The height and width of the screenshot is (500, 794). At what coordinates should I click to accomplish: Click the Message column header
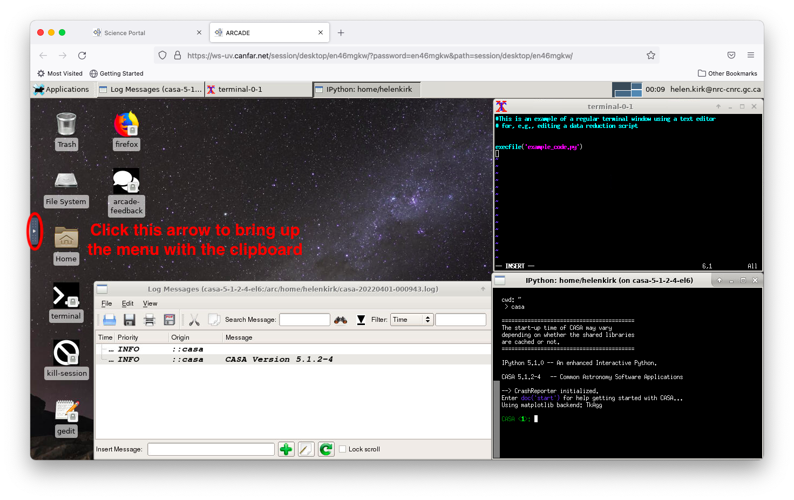pos(356,337)
